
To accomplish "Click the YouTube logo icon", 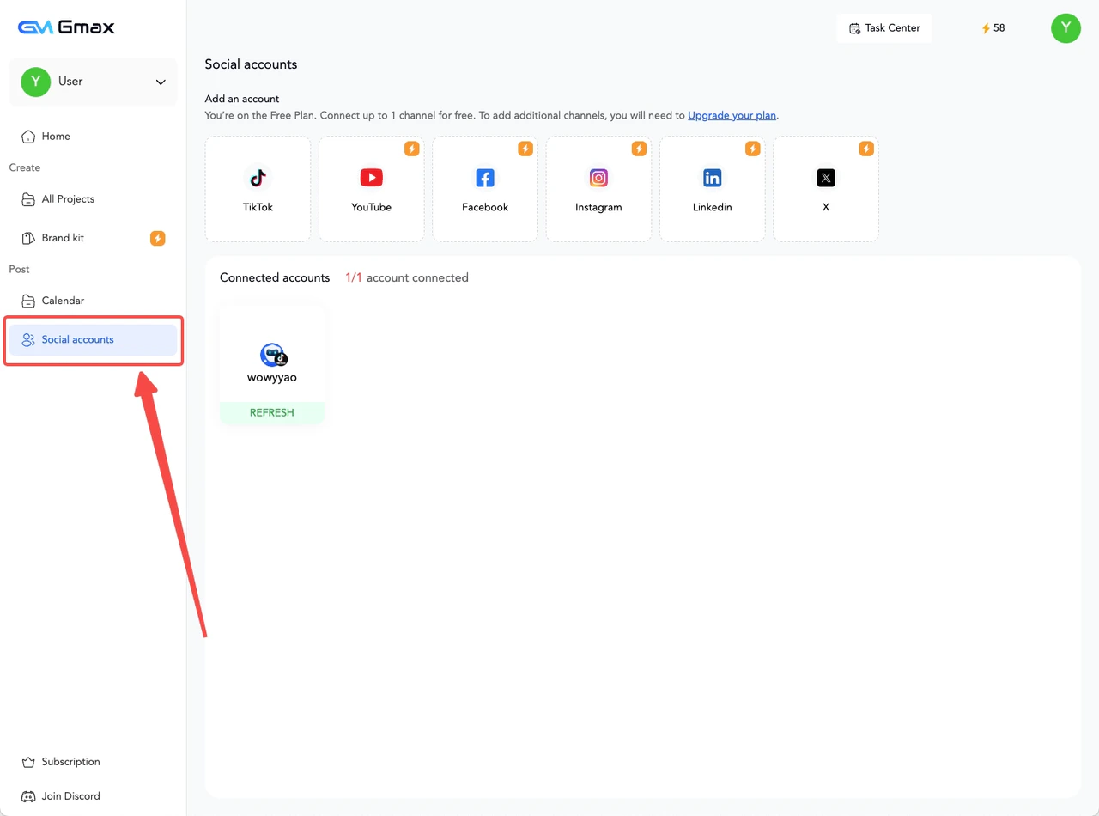I will (x=372, y=178).
